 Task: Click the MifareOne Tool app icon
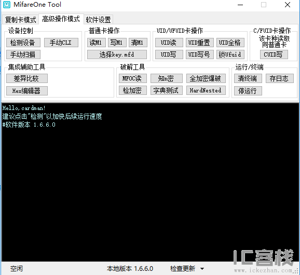(x=7, y=5)
